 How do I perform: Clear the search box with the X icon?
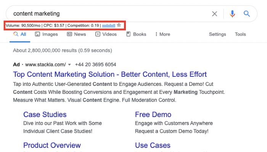point(215,14)
